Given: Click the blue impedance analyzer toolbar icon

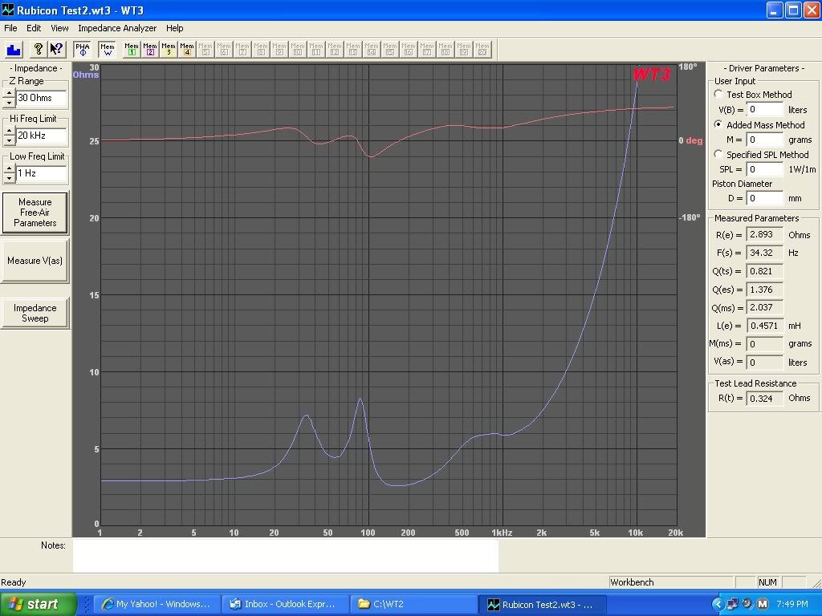Looking at the screenshot, I should (14, 49).
